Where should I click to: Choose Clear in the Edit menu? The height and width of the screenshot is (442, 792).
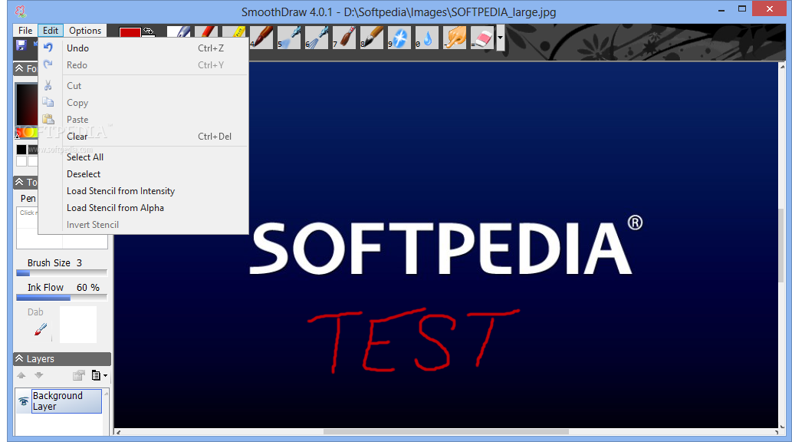pyautogui.click(x=143, y=136)
